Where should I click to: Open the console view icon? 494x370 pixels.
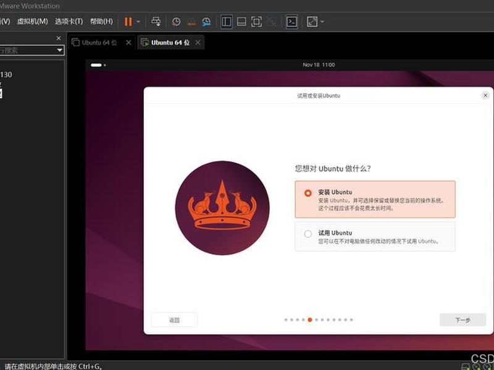pyautogui.click(x=291, y=22)
